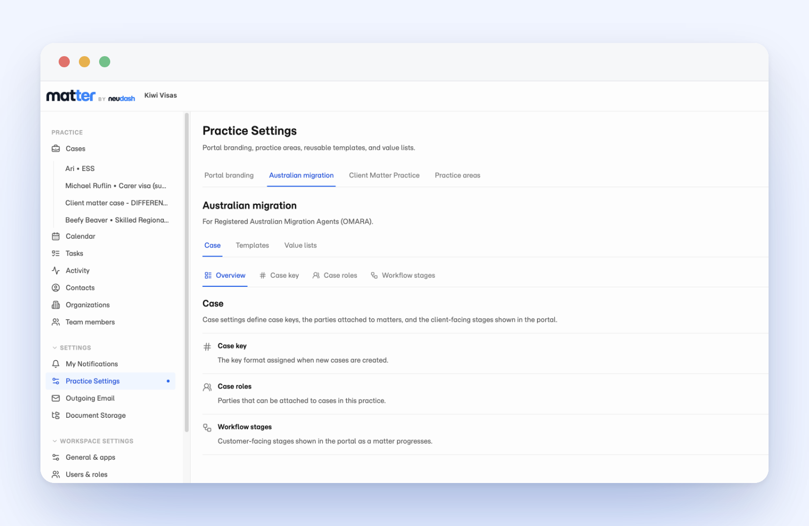
Task: Click the Users & roles people icon
Action: [x=56, y=475]
